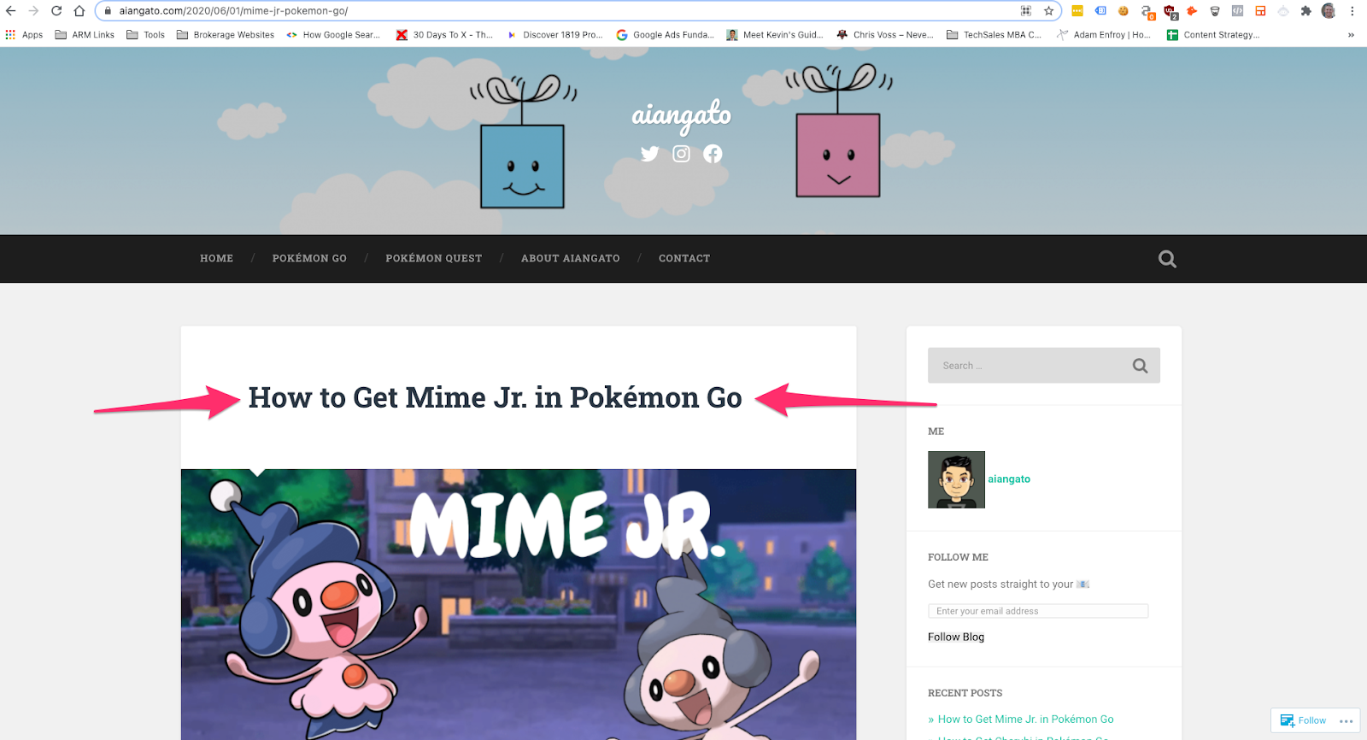Screen dimensions: 1367x740
Task: Click the floating Follow button
Action: (1304, 720)
